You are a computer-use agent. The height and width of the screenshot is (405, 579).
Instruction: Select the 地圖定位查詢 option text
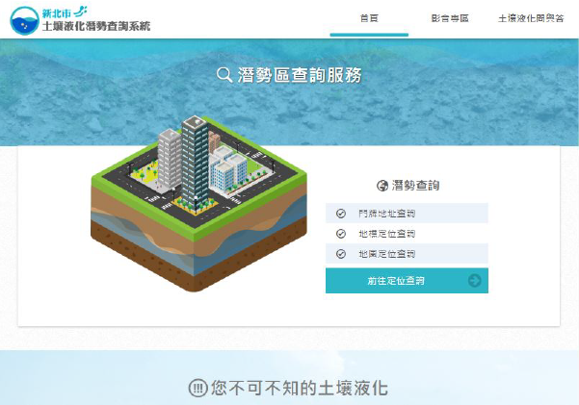387,254
